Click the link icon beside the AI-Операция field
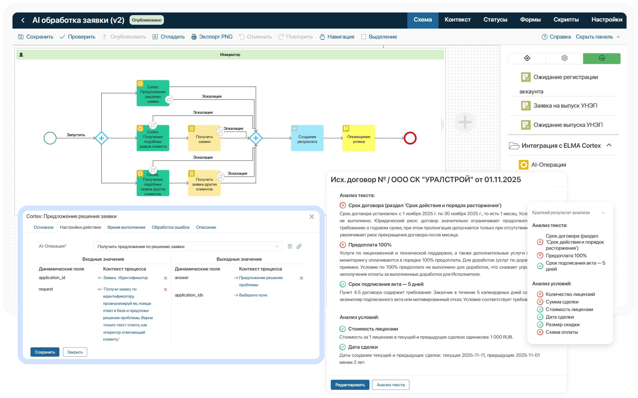Screen dimensions: 638x398 (x=299, y=246)
